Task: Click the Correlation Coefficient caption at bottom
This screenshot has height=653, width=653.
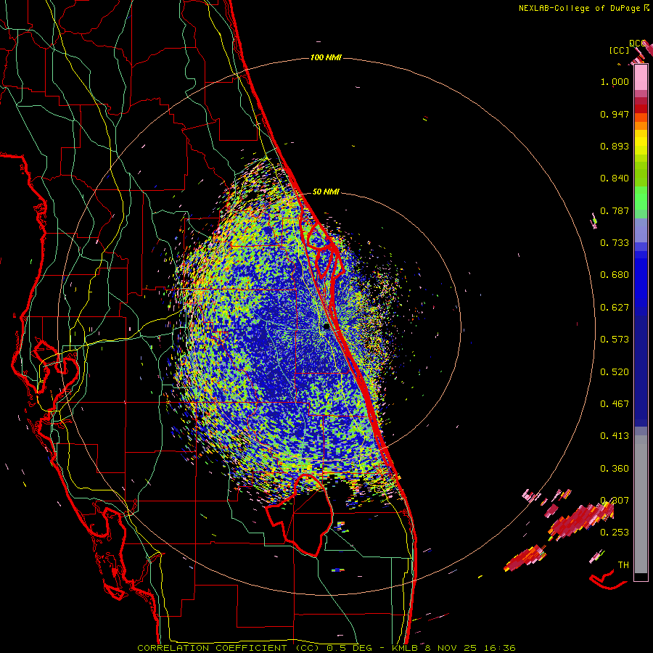Action: [326, 648]
